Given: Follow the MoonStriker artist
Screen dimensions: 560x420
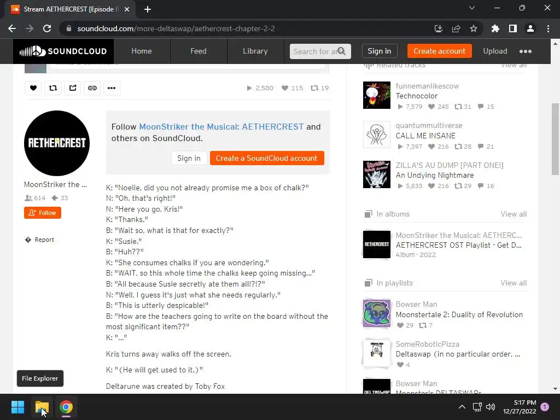Looking at the screenshot, I should [43, 213].
